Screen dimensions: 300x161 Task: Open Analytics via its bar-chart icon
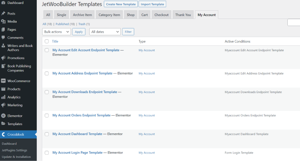[x=3, y=97]
